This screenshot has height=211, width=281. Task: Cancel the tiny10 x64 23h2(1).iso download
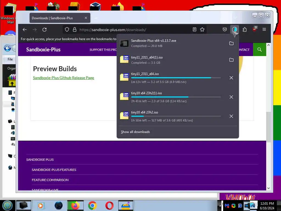pyautogui.click(x=231, y=97)
